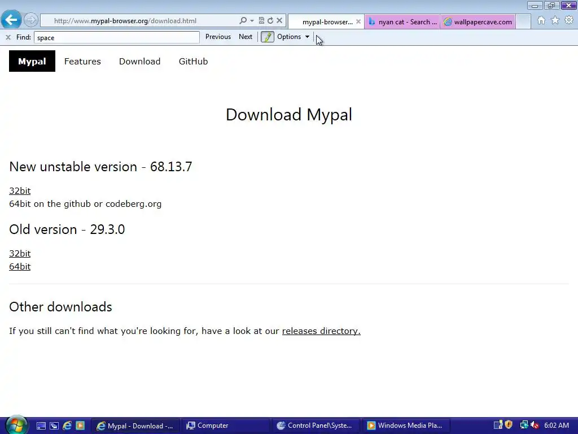
Task: Stop loading with the address bar X
Action: [279, 21]
